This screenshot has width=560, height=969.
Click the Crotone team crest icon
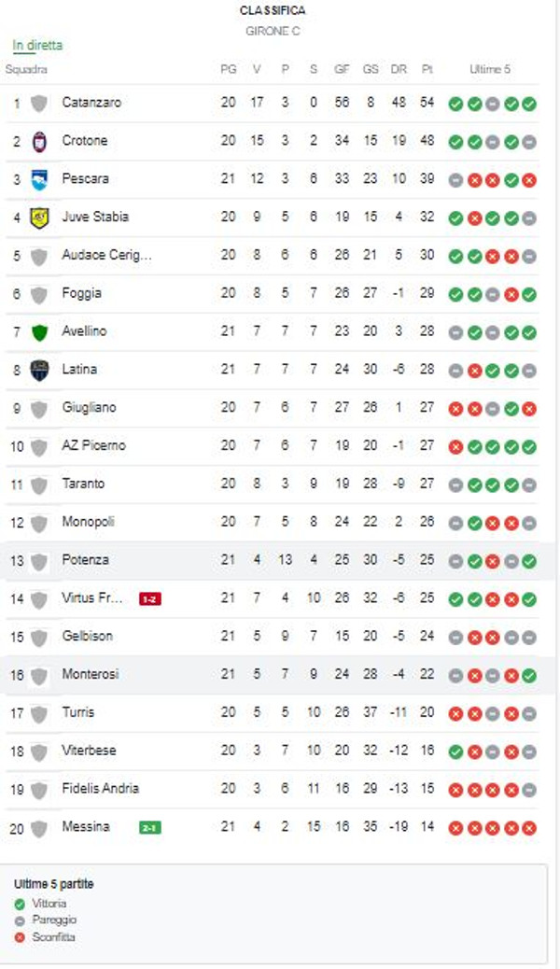[x=38, y=141]
